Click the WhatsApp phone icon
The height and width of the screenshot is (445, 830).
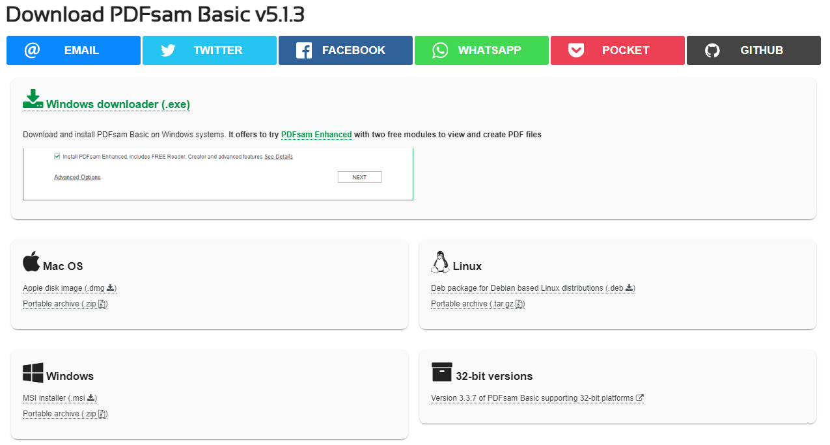coord(440,50)
